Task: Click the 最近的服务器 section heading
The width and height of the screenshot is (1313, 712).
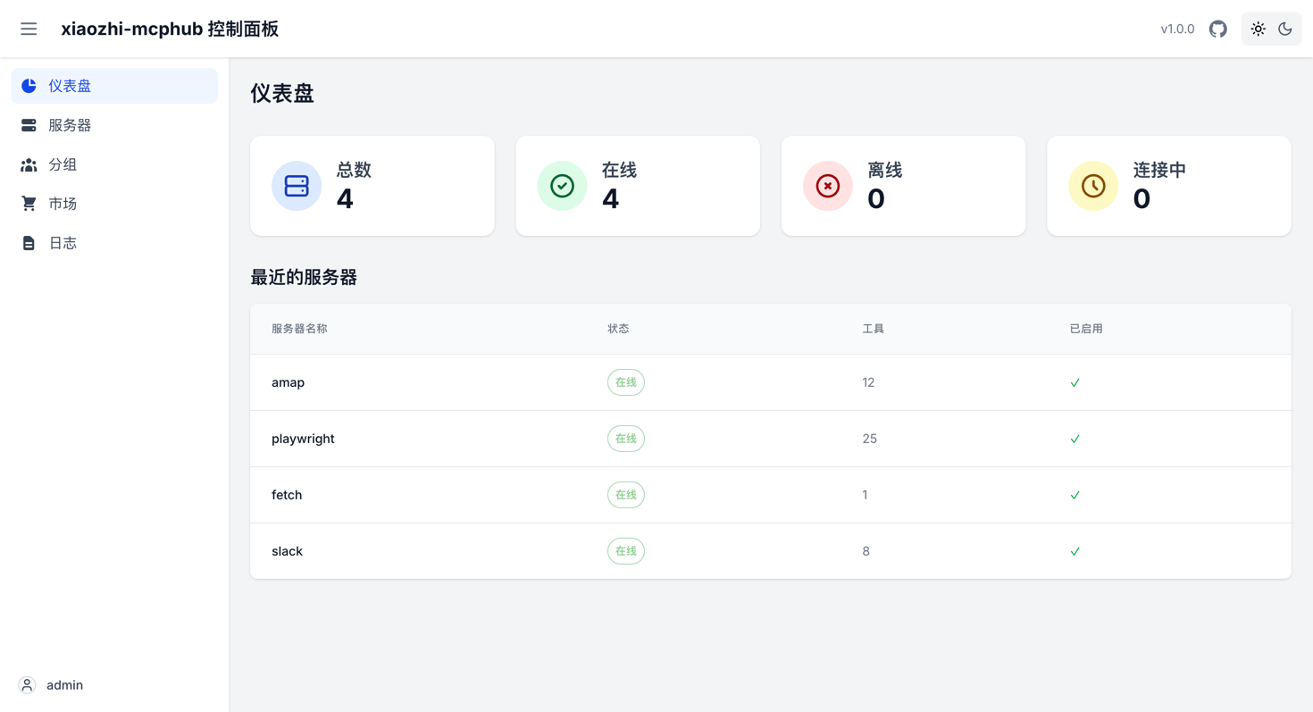Action: tap(304, 278)
